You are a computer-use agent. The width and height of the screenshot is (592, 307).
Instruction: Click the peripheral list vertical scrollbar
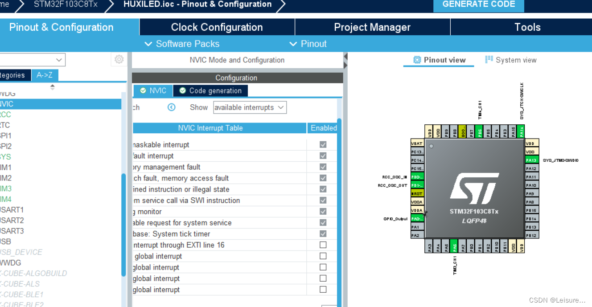[124, 225]
